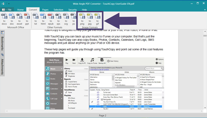The height and width of the screenshot is (118, 207).
Task: Click the paperclip attachments icon
Action: tap(2, 55)
